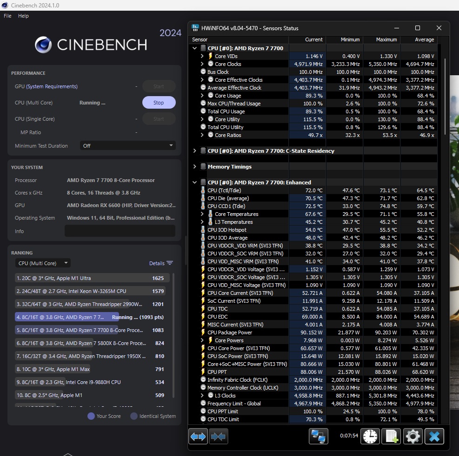The height and width of the screenshot is (456, 459).
Task: Expand the Core Effective Clocks row
Action: (x=202, y=79)
